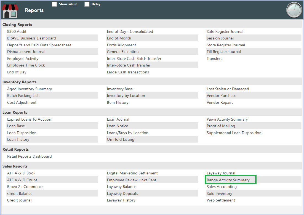Select Large Cash Transactions report
304x215 pixels.
pyautogui.click(x=128, y=72)
